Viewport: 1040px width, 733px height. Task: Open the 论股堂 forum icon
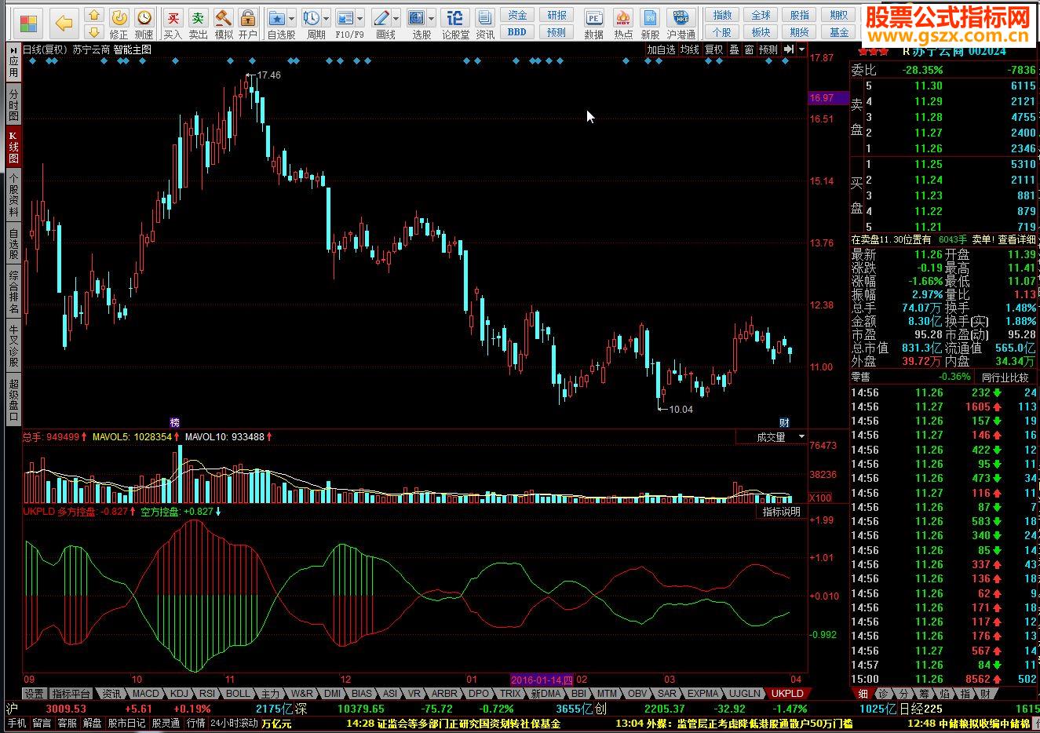454,24
